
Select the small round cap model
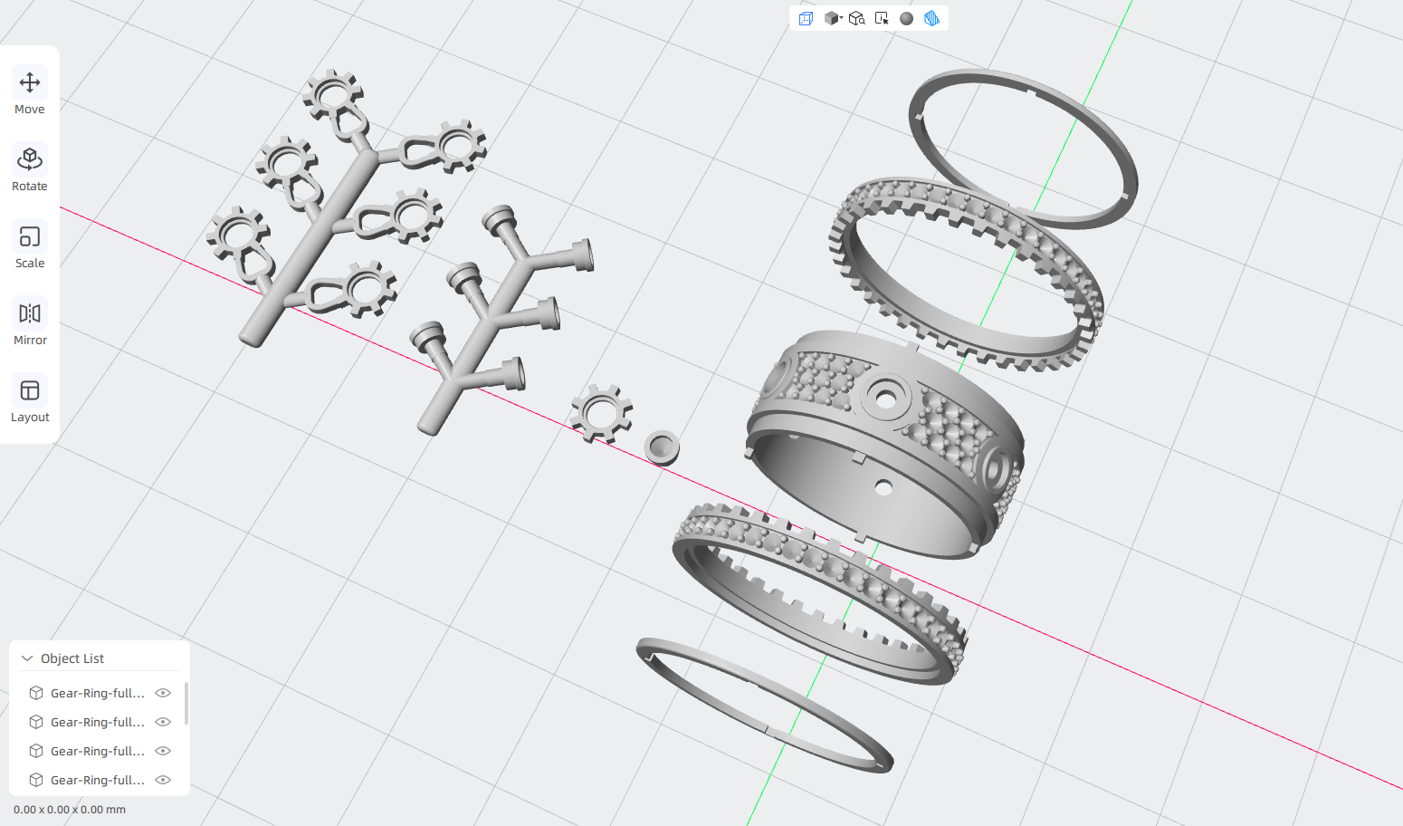pos(662,447)
